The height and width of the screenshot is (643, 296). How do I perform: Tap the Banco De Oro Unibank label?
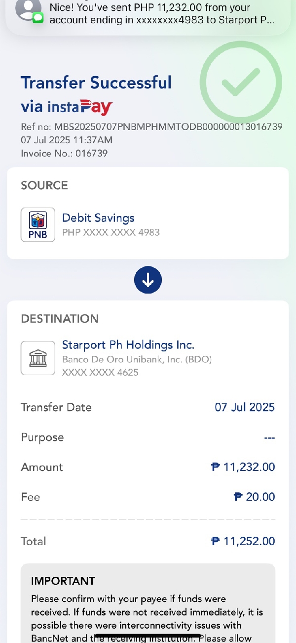[137, 359]
